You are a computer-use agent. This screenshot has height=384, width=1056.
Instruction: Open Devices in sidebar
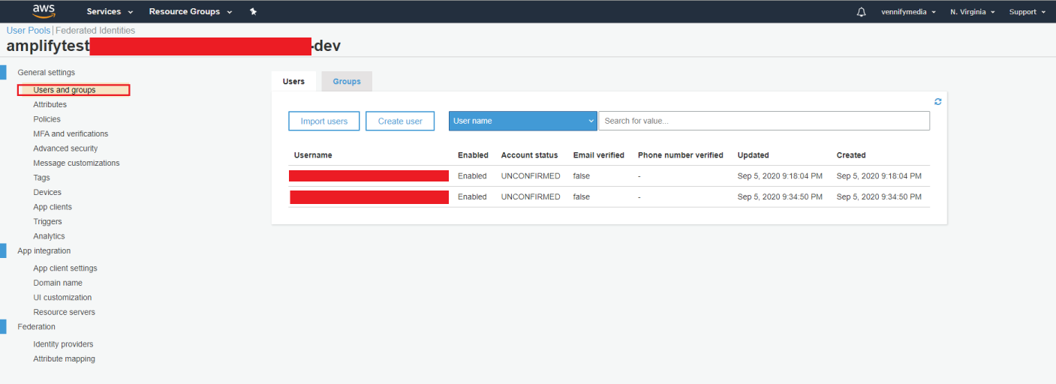pyautogui.click(x=47, y=193)
